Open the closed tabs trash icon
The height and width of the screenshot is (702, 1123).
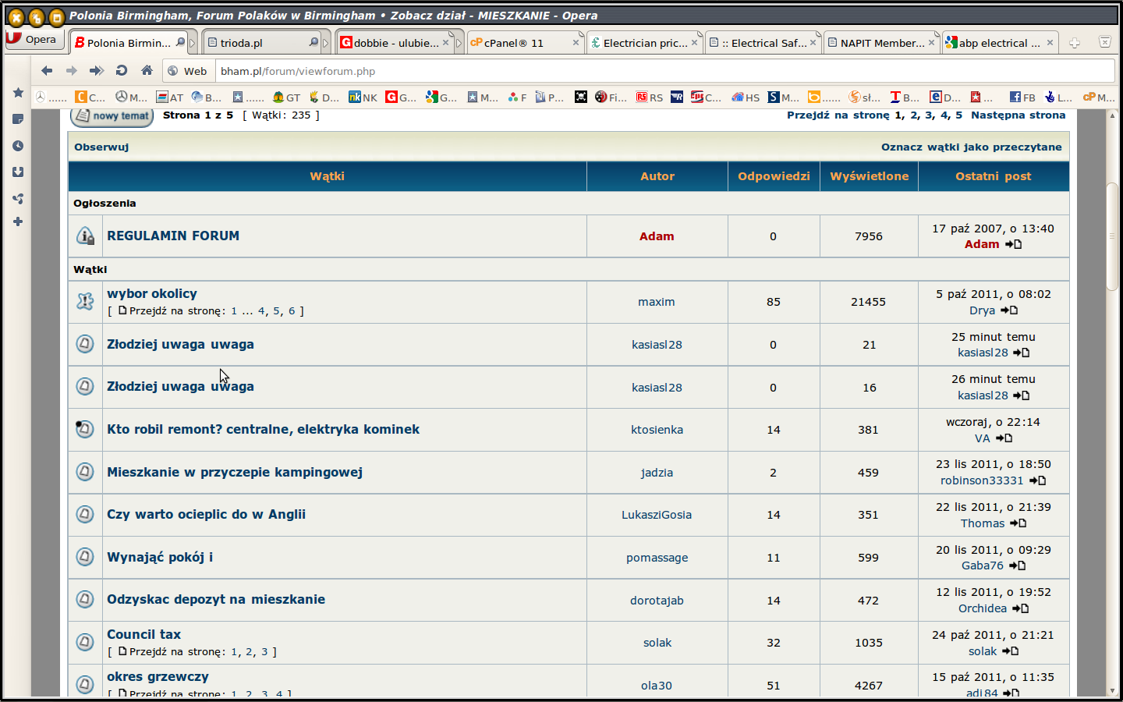(1104, 42)
